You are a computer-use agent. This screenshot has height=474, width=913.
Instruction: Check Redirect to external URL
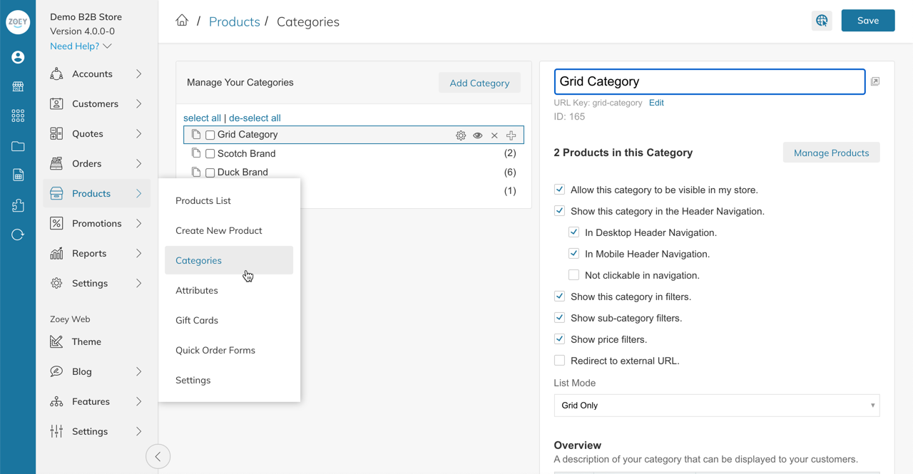pyautogui.click(x=559, y=361)
